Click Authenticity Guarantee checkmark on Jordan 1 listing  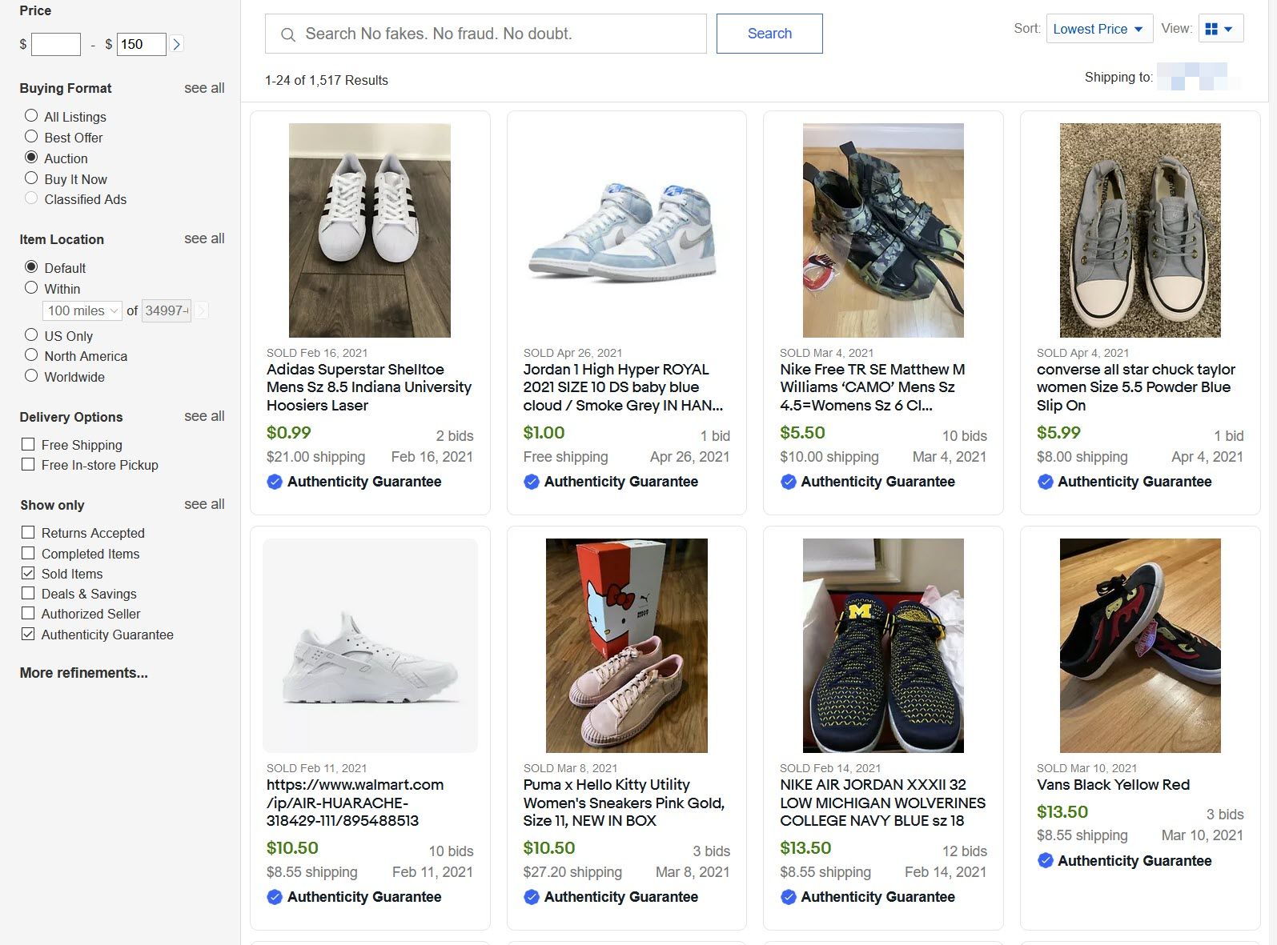pos(532,482)
